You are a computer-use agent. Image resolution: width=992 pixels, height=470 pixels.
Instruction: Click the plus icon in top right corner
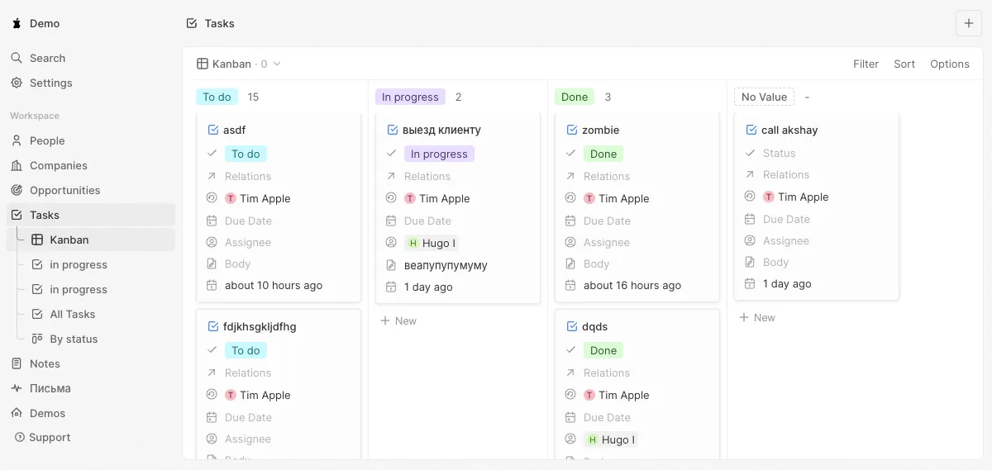[x=968, y=23]
